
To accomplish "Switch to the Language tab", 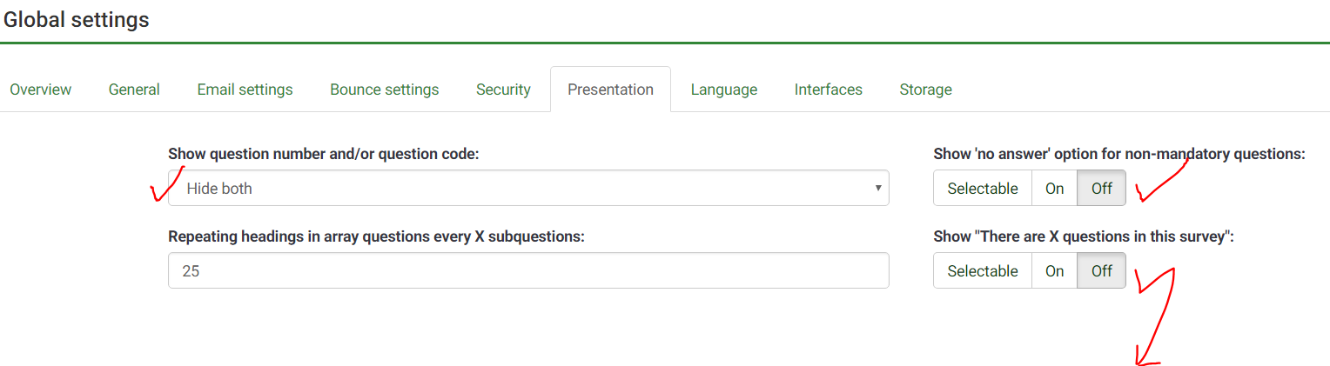I will [723, 90].
